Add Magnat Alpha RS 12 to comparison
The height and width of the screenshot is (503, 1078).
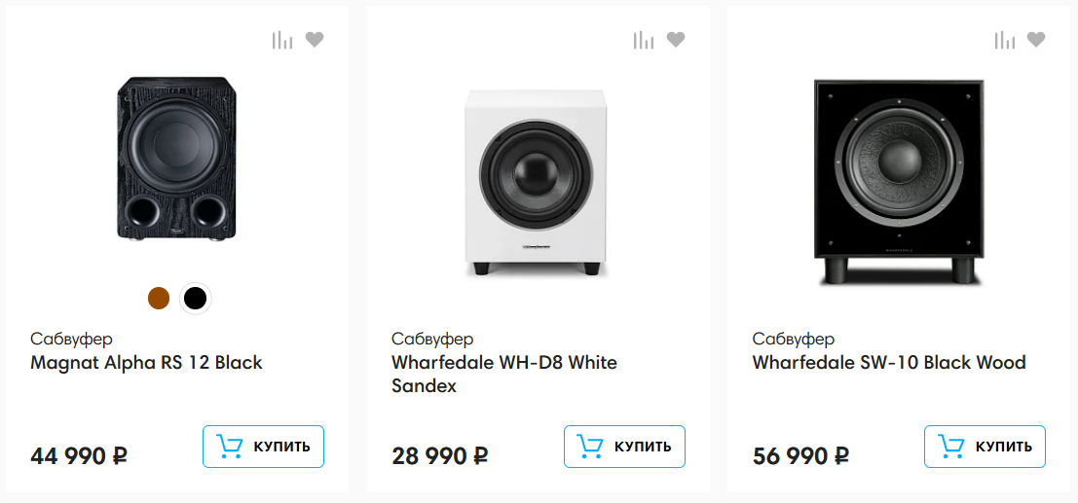[282, 40]
